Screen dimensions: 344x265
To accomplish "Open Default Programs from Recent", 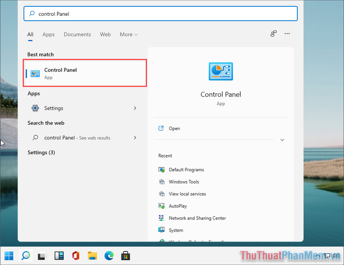I will coord(186,170).
